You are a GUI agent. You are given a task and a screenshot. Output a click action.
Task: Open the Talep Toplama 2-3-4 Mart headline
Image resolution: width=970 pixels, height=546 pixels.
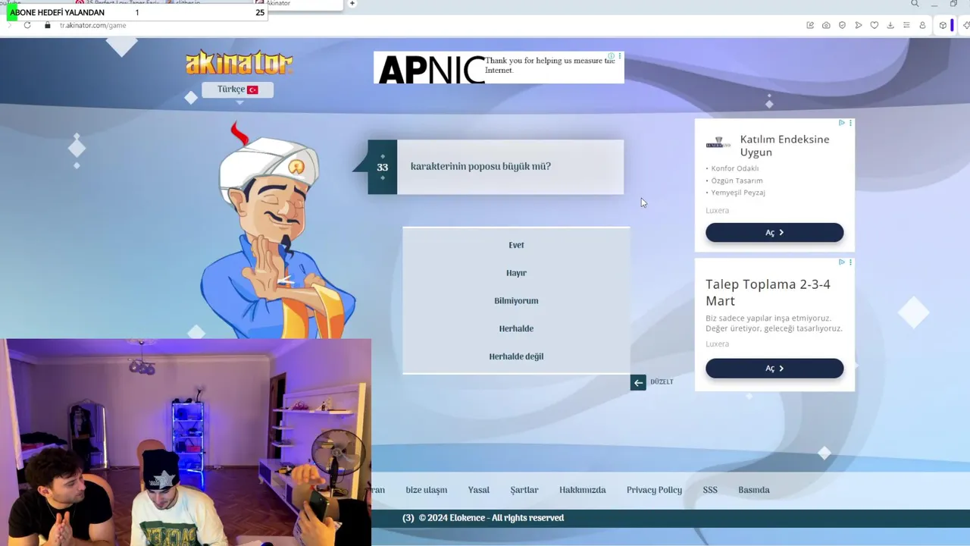click(768, 293)
